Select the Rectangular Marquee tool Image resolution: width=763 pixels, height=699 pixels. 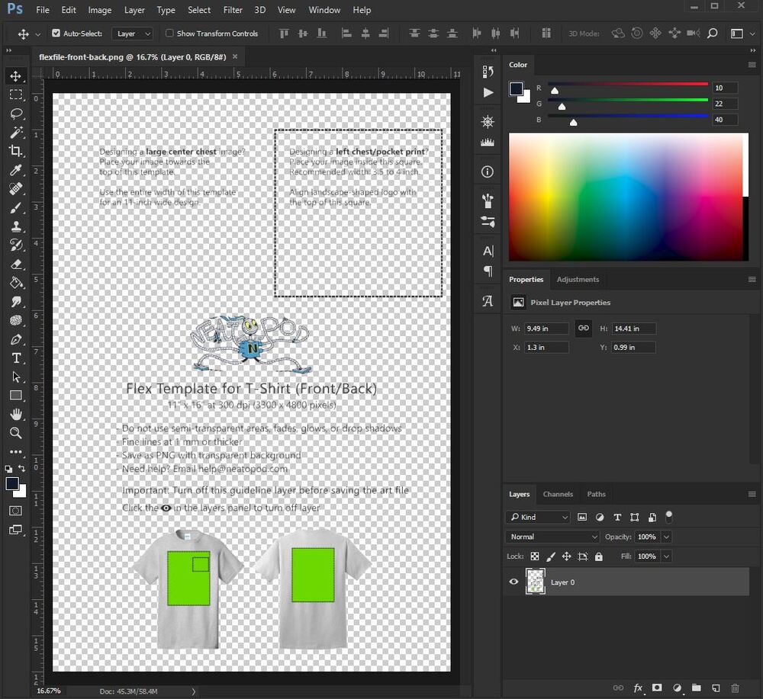15,95
